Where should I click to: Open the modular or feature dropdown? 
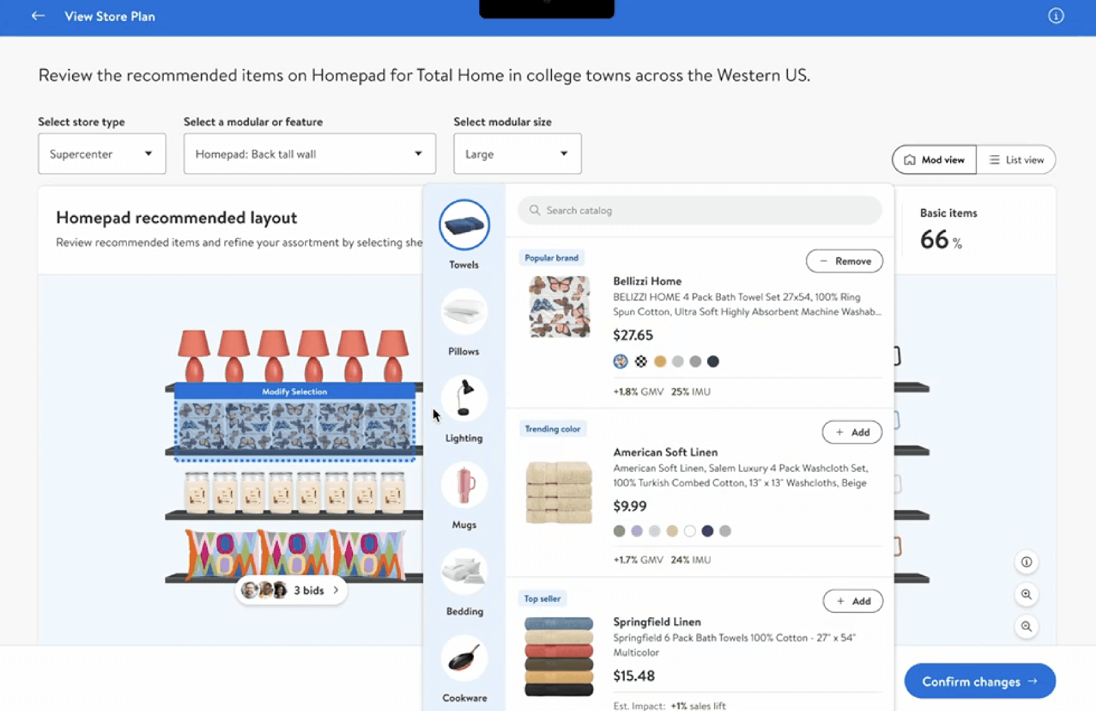tap(309, 153)
